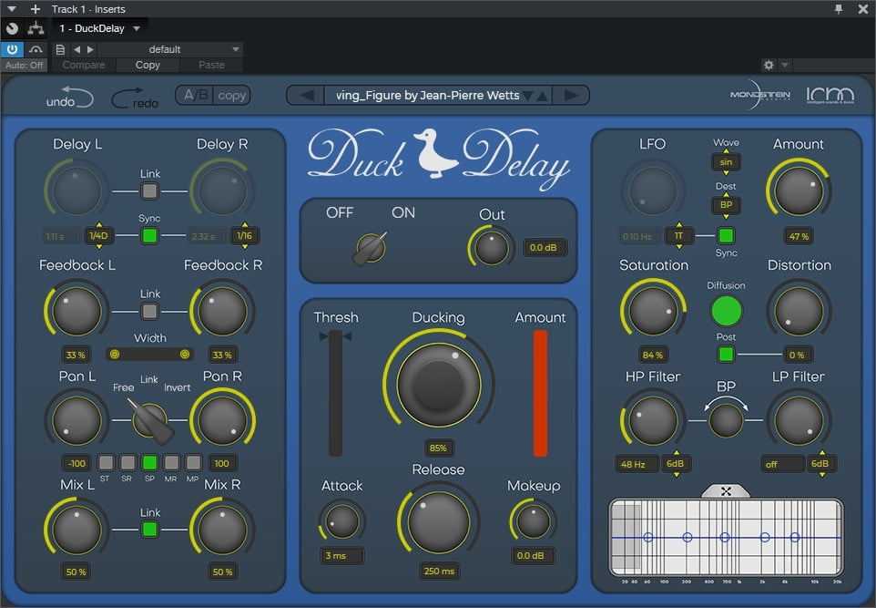Expand the arrow next to settings gear

pyautogui.click(x=784, y=65)
